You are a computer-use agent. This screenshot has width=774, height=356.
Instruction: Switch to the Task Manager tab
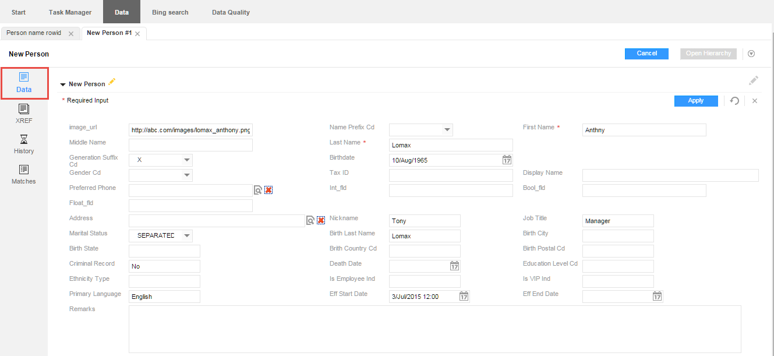(70, 12)
